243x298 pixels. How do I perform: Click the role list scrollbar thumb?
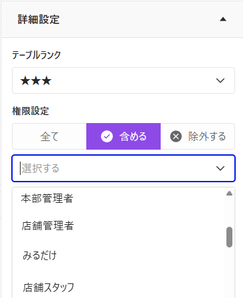pyautogui.click(x=229, y=237)
